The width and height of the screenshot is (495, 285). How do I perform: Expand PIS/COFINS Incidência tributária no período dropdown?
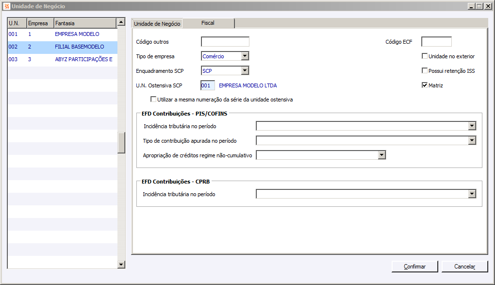[x=472, y=126]
